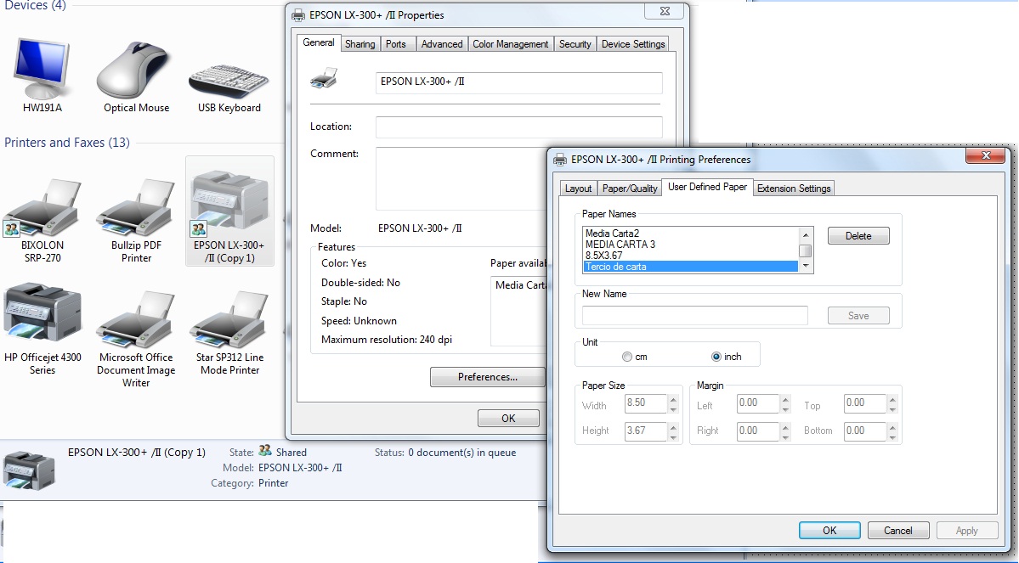Select the BIXOLON SRP-270 printer icon

[x=42, y=208]
